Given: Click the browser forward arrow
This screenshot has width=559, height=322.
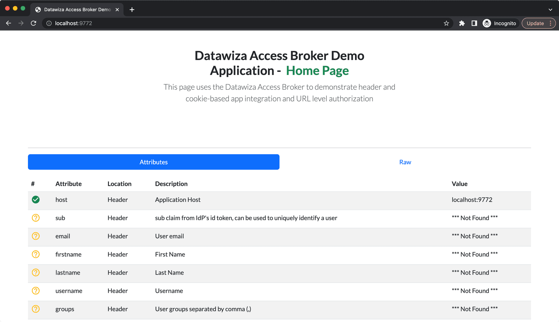Looking at the screenshot, I should (21, 23).
